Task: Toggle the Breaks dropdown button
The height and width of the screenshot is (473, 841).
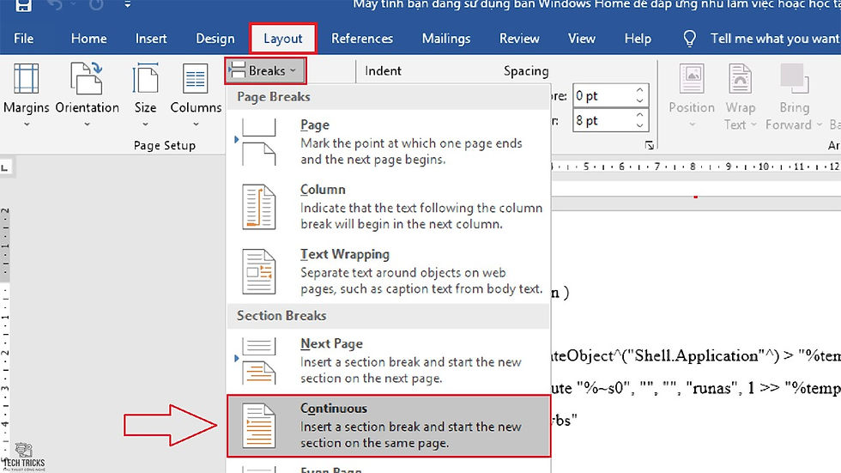Action: 265,70
